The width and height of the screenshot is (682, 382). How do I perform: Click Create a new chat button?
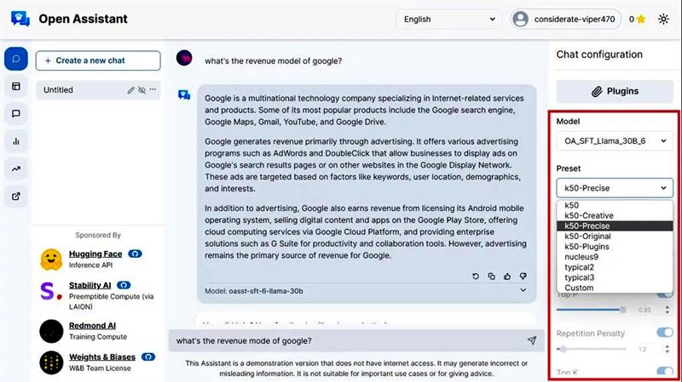point(98,60)
